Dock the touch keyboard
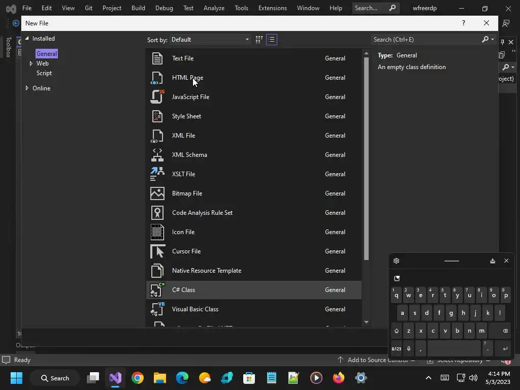 [x=493, y=261]
